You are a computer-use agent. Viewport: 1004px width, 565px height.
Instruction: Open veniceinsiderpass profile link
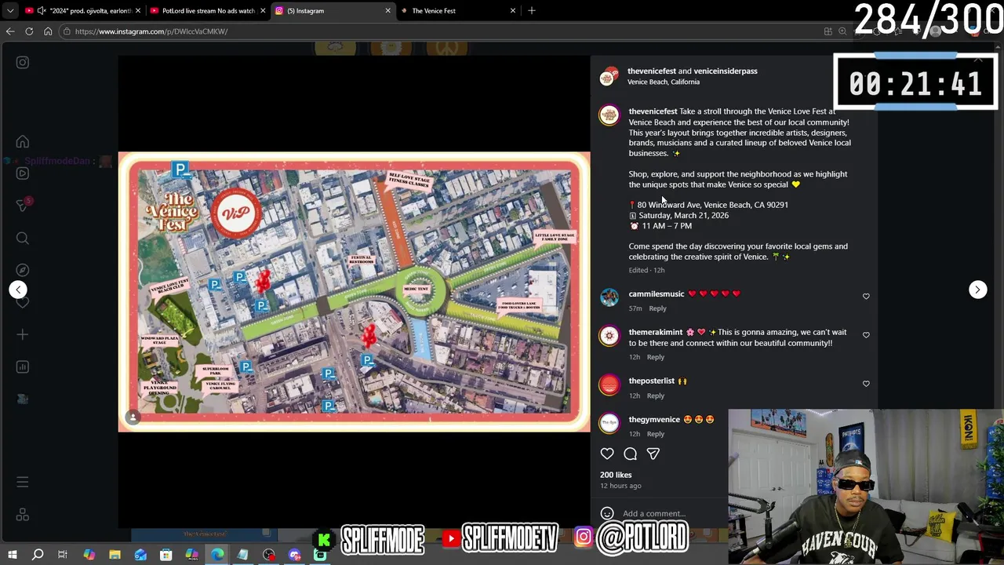click(x=726, y=71)
